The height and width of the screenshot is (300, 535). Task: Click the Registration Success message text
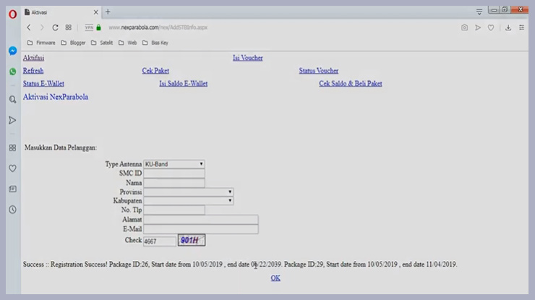tap(240, 264)
